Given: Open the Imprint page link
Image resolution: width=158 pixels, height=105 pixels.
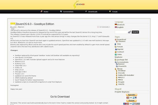Looking at the screenshot, I should (120, 49).
